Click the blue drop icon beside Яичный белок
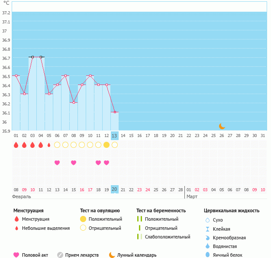This screenshot has width=271, height=258. (207, 255)
